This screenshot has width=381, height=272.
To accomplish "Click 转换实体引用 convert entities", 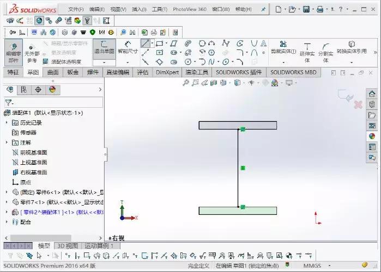I will point(352,47).
